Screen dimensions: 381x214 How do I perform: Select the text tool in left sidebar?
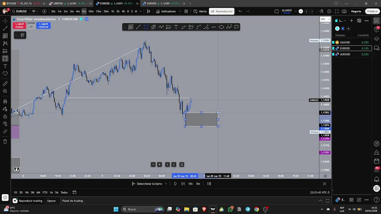click(x=5, y=66)
